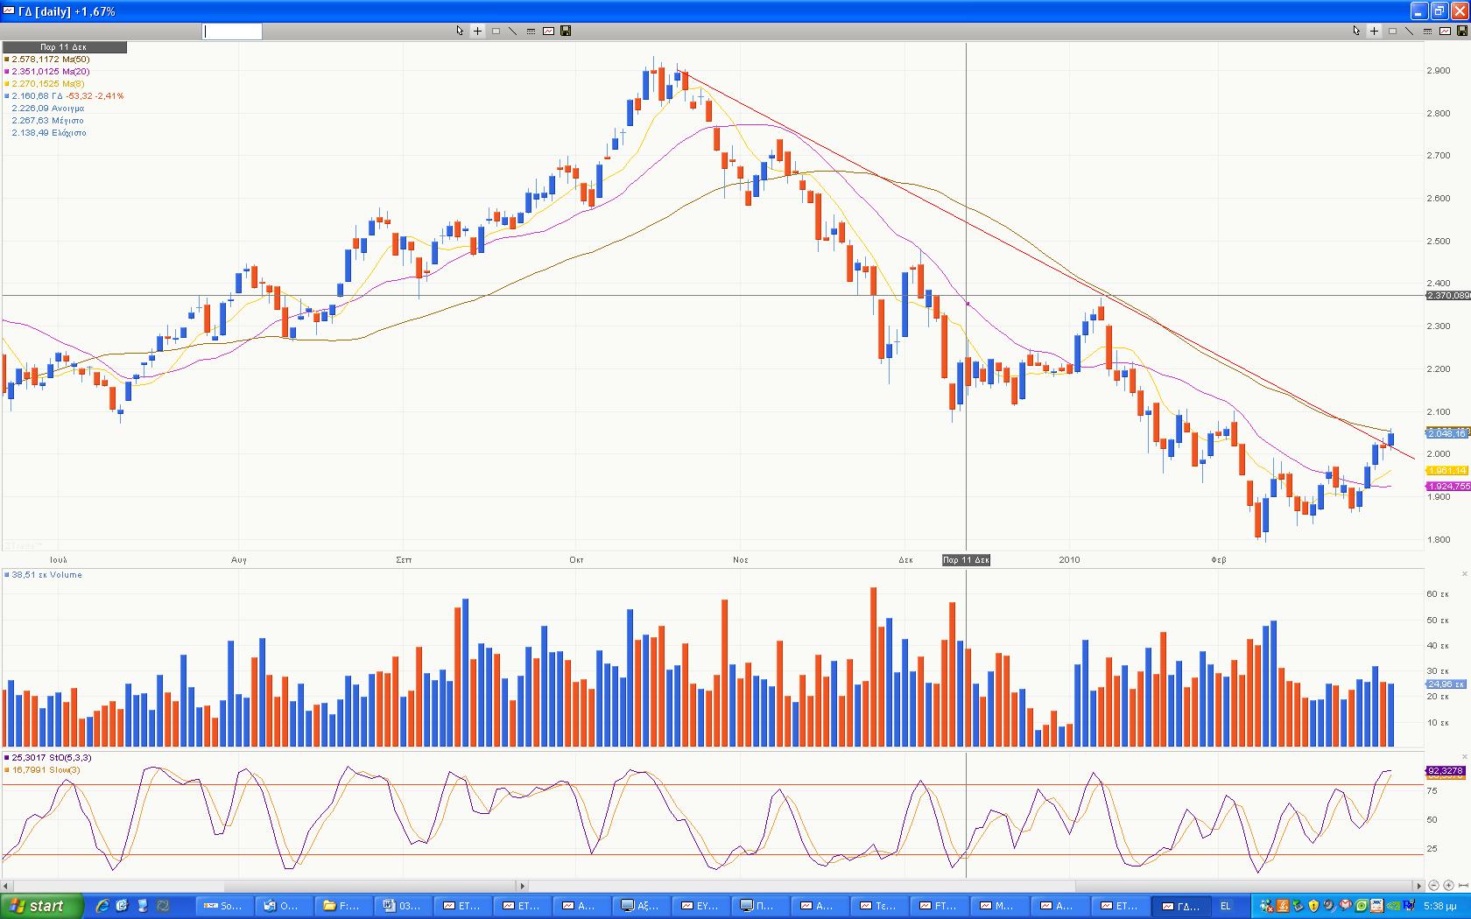Zoom in the chart with the plus button

[1447, 886]
